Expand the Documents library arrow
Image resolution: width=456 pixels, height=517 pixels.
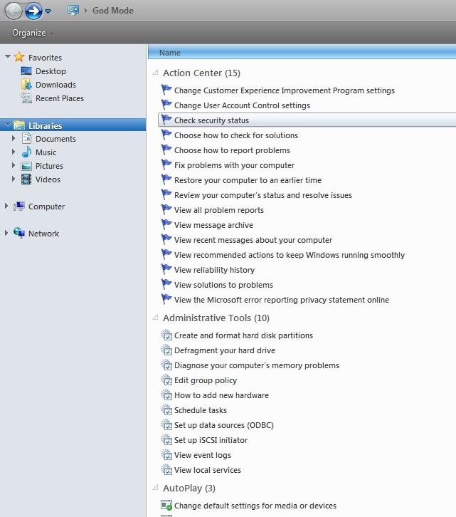[x=14, y=138]
